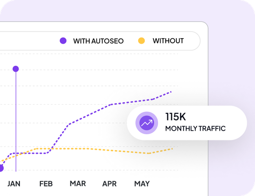This screenshot has width=255, height=196.
Task: Click the purple With AutoSEO legend dot
Action: coord(63,41)
